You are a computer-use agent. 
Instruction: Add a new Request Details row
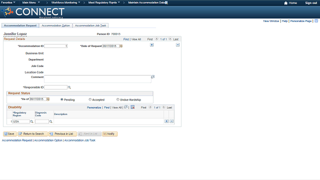pos(151,45)
